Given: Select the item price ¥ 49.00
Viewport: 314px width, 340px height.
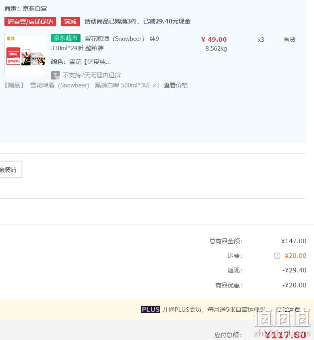Looking at the screenshot, I should [214, 40].
